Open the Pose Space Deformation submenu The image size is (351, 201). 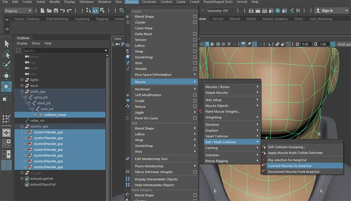[x=164, y=75]
